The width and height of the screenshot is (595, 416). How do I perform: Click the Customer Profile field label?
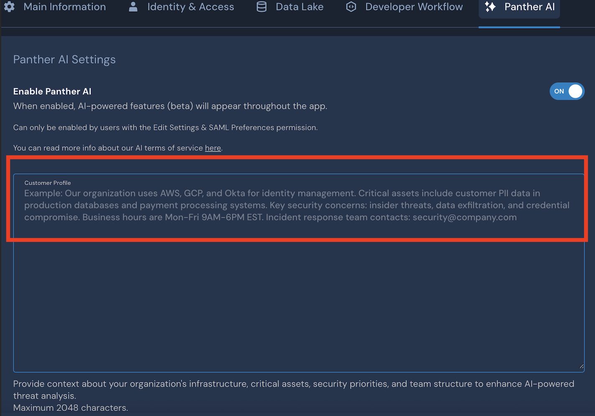tap(47, 183)
